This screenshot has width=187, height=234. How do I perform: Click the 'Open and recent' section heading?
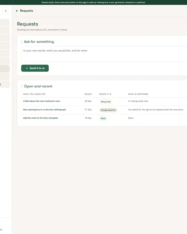point(38,86)
